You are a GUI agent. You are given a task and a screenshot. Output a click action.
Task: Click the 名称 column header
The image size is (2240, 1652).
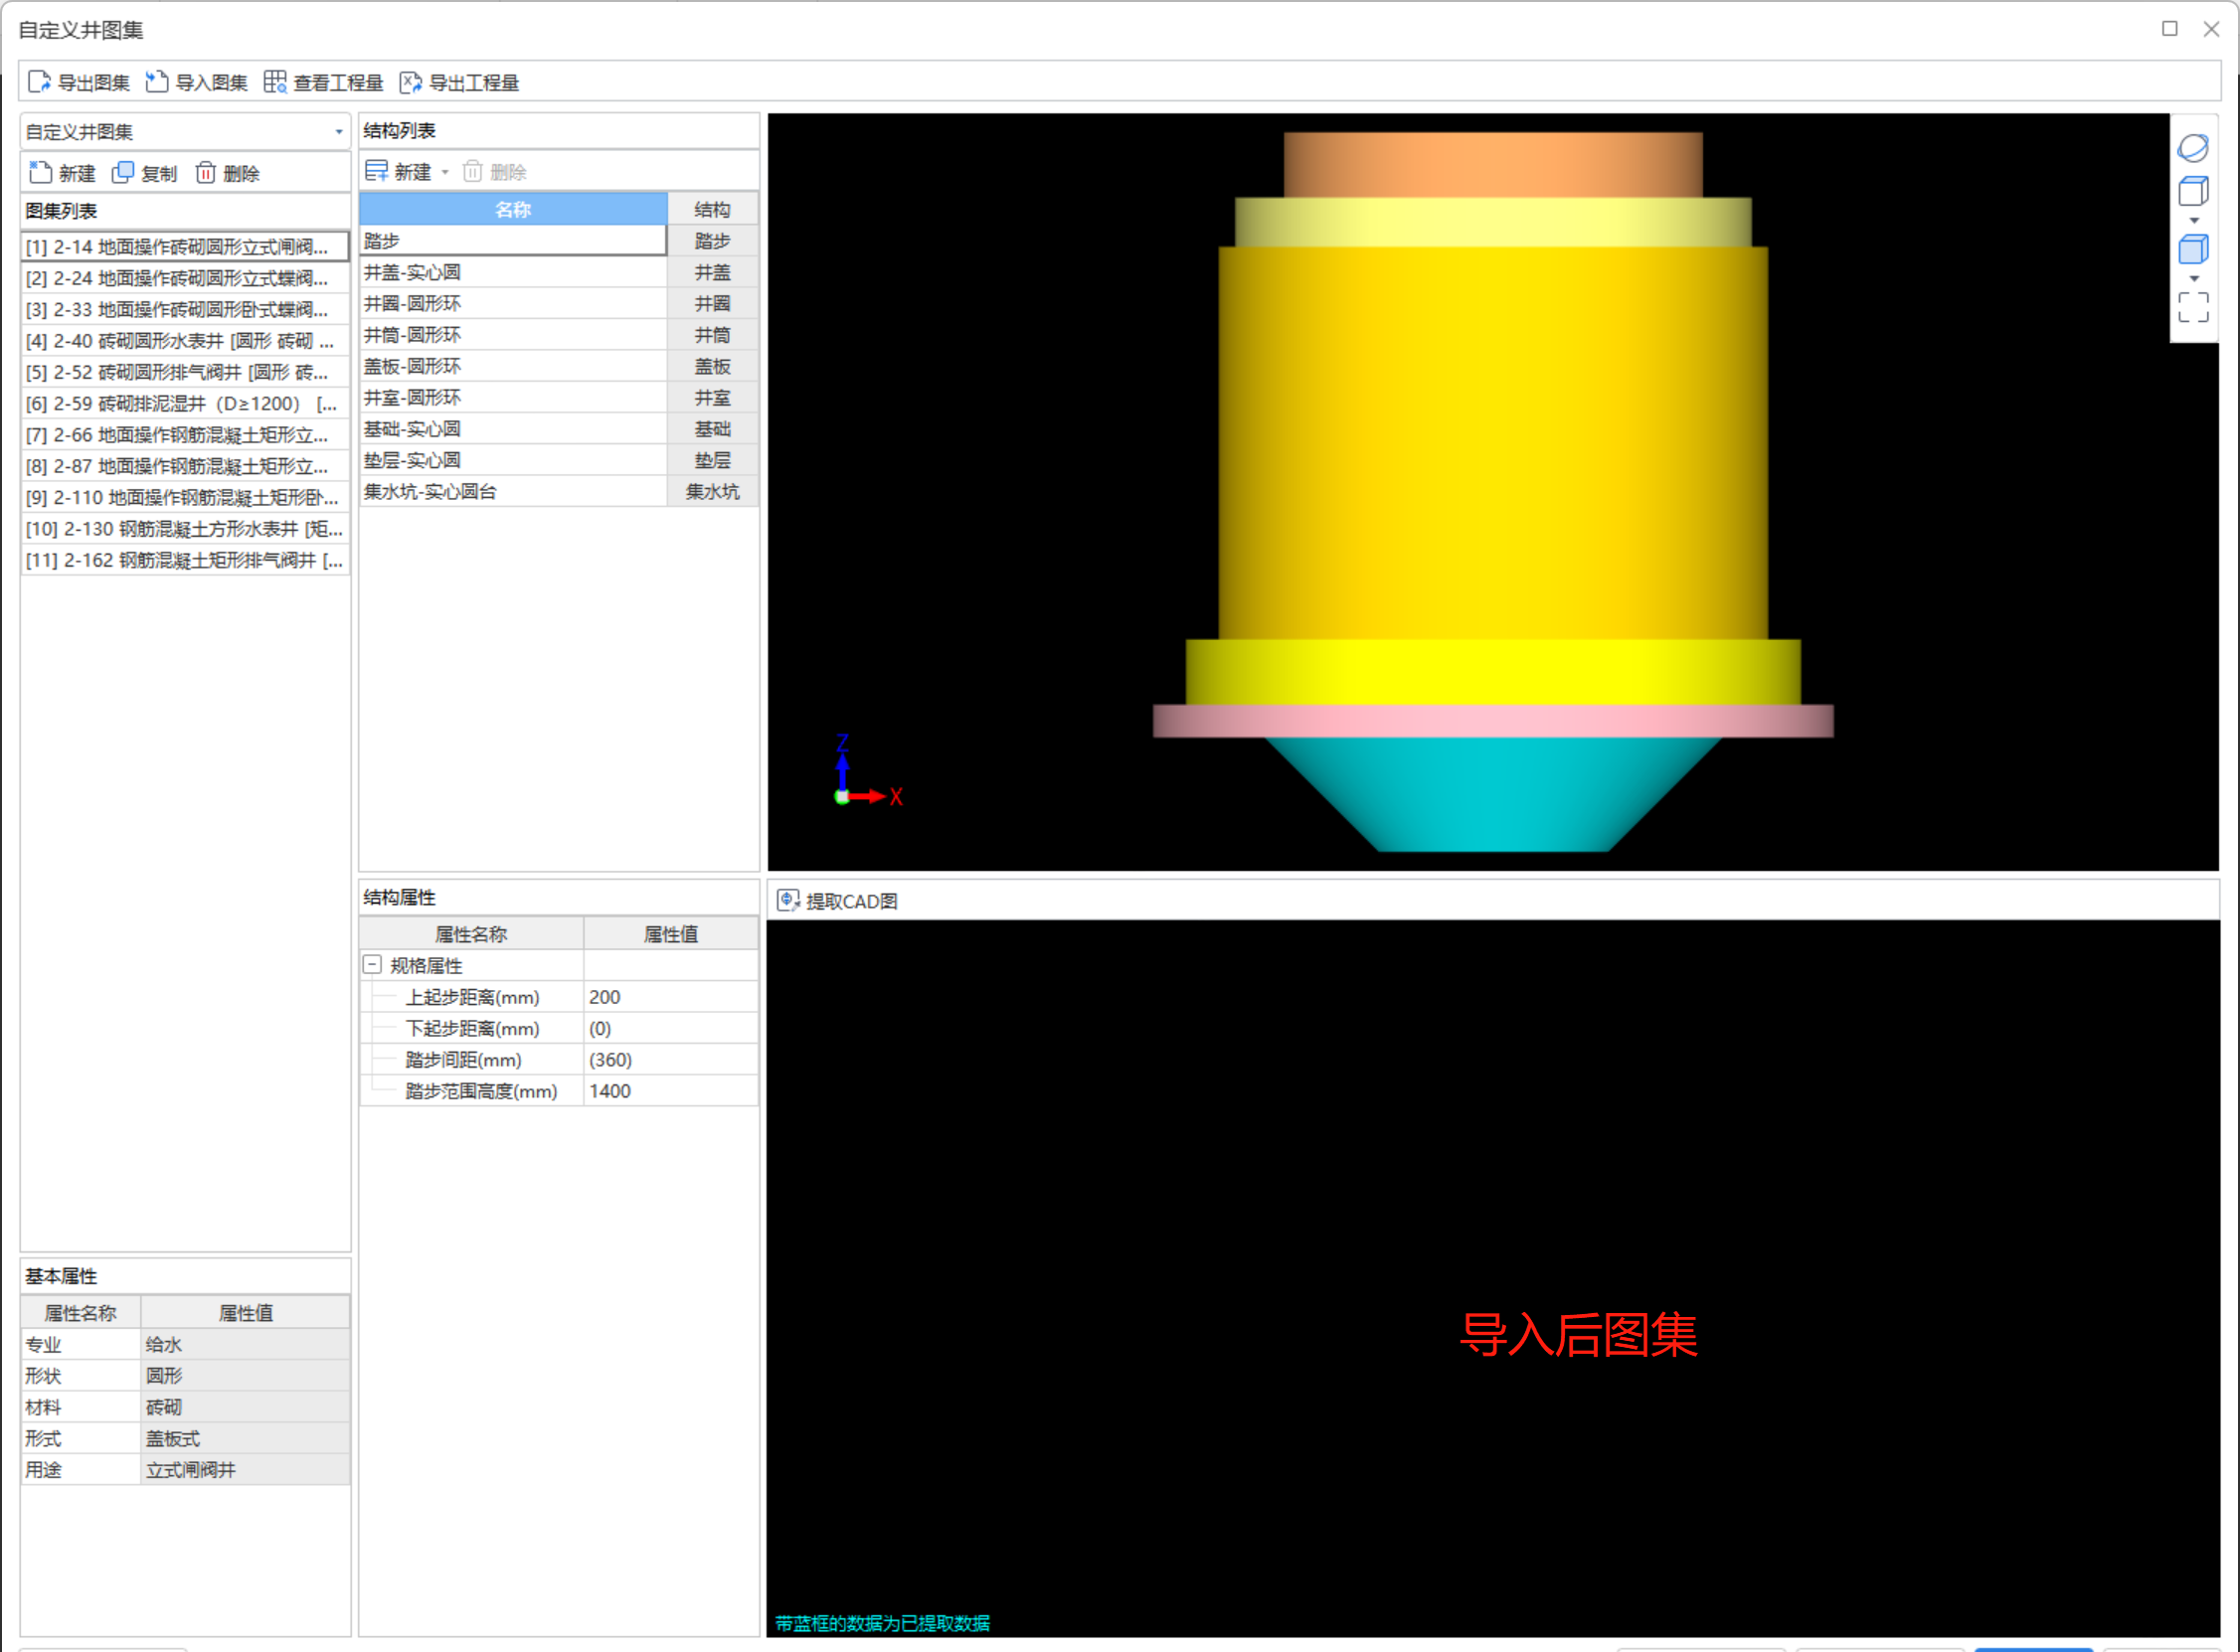click(512, 209)
